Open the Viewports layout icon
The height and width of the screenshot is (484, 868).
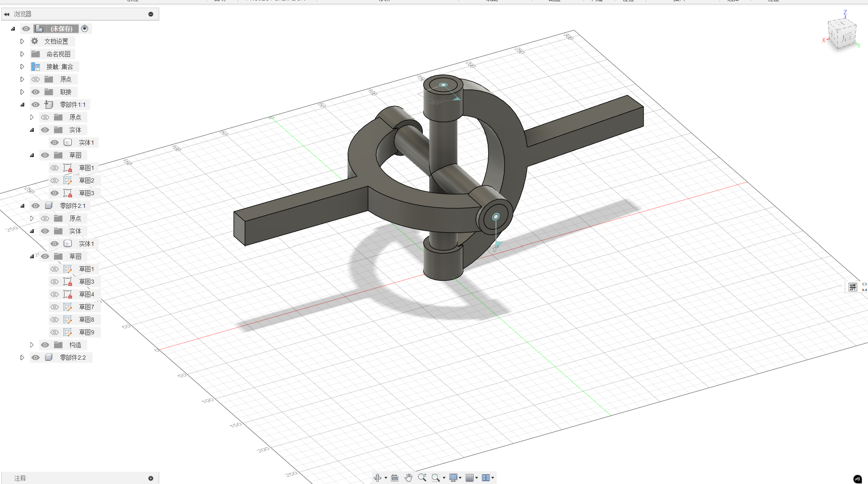(486, 478)
